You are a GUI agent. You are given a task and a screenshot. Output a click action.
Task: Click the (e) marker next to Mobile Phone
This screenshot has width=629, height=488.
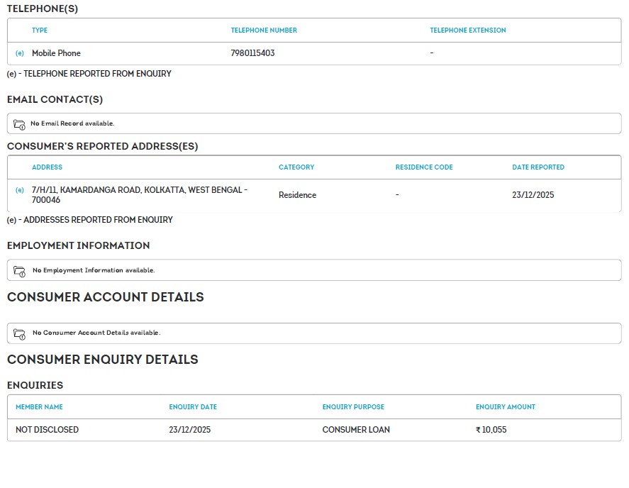click(20, 53)
